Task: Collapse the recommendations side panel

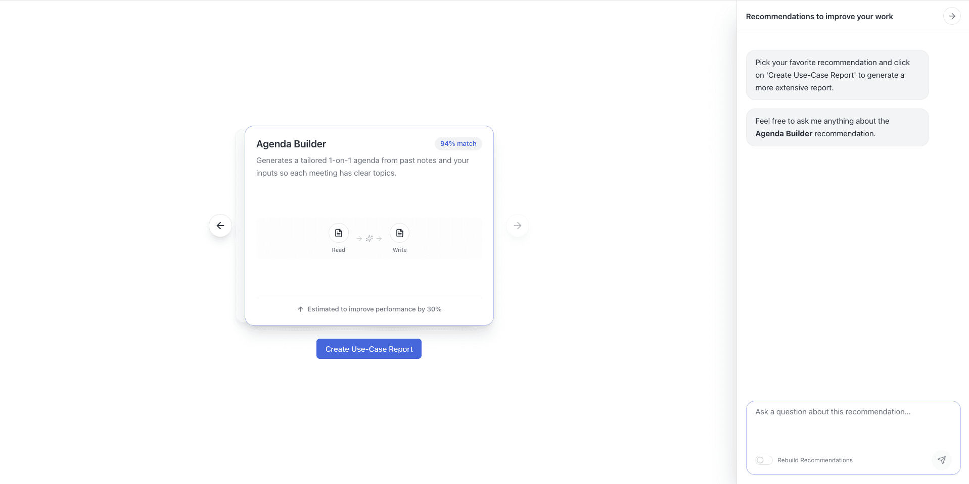Action: click(x=952, y=16)
